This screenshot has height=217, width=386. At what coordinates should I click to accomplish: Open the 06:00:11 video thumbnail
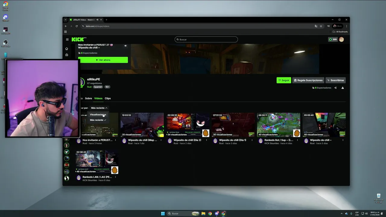pyautogui.click(x=279, y=125)
